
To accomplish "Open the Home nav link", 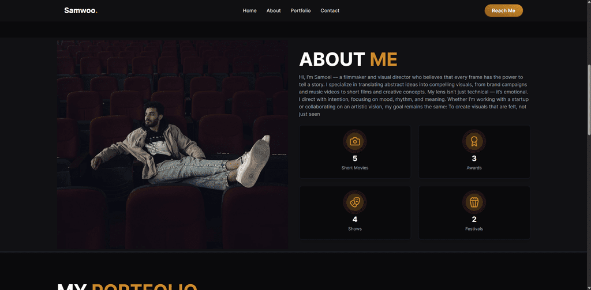I will point(249,10).
